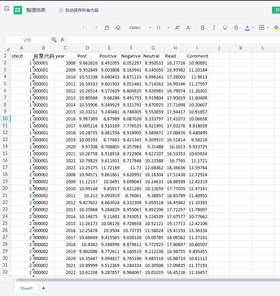Increase font size with A+ icon

[177, 28]
